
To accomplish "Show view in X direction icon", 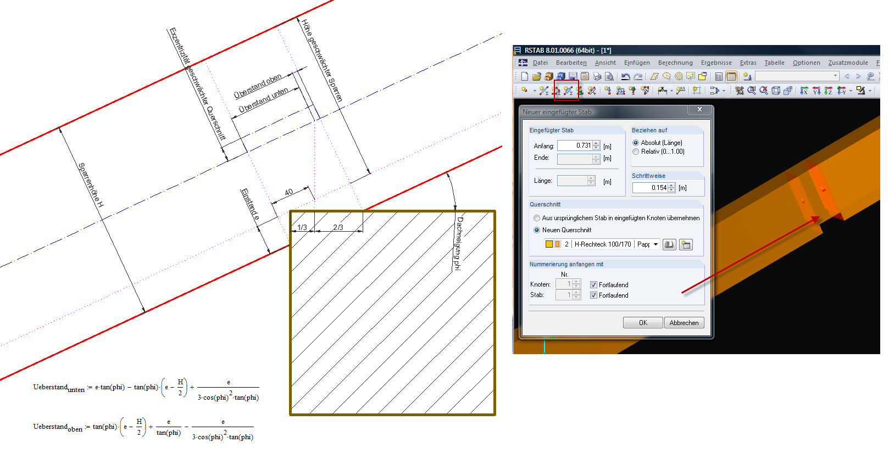I will tap(804, 90).
